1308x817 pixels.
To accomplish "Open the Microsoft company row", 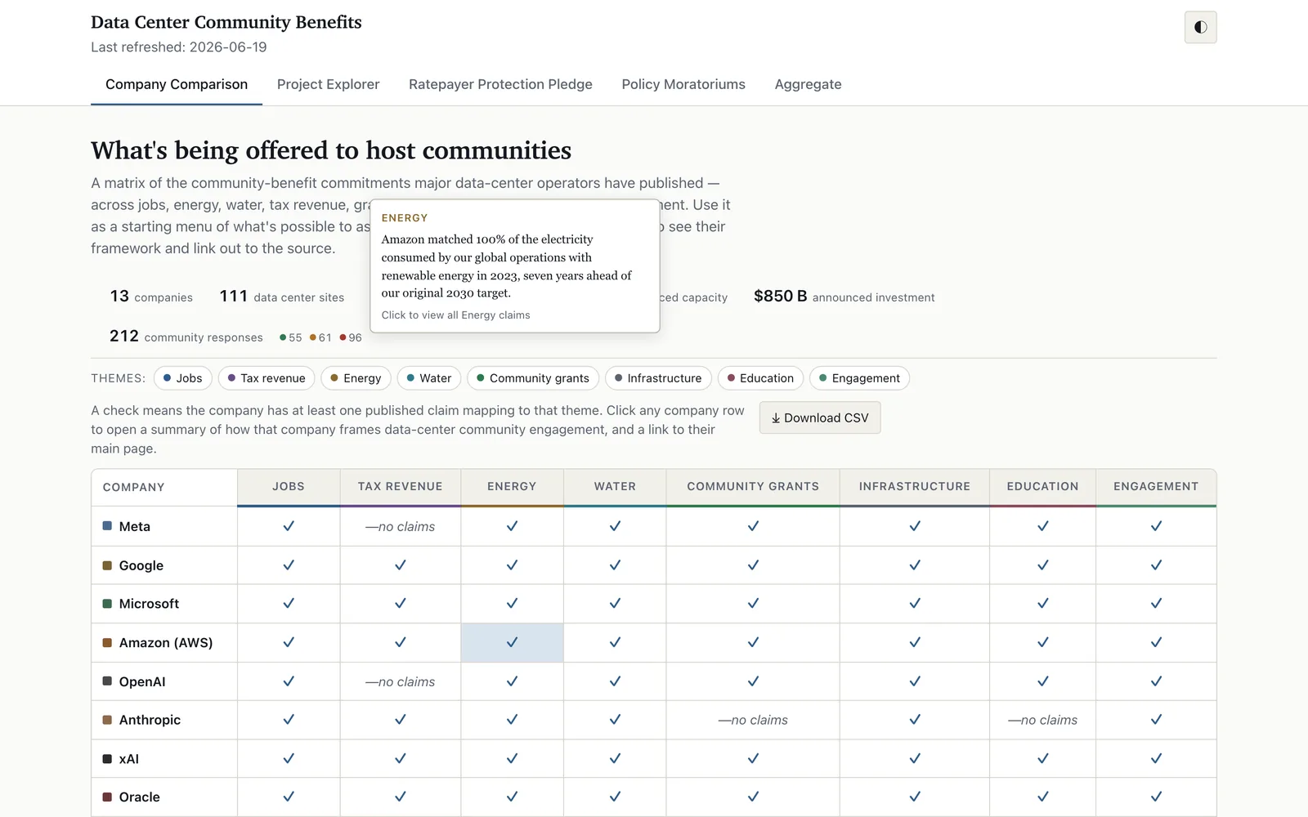I will [654, 604].
